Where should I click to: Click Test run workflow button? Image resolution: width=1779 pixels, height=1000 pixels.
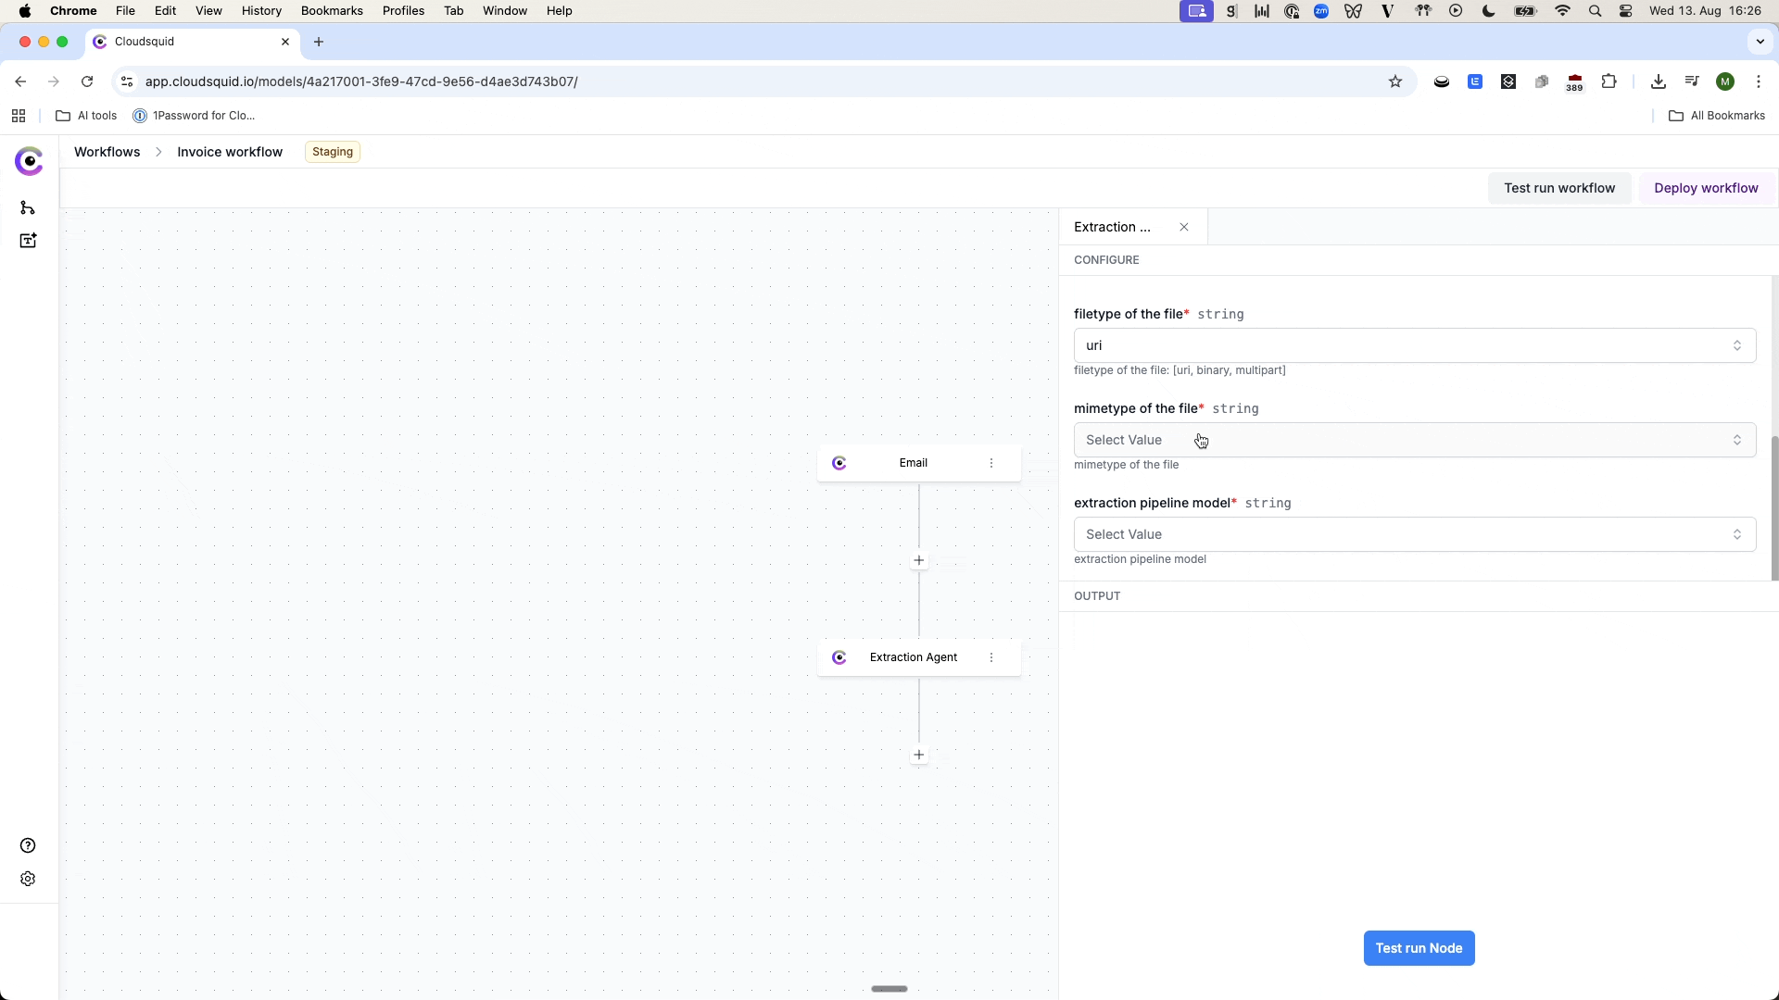(x=1559, y=188)
